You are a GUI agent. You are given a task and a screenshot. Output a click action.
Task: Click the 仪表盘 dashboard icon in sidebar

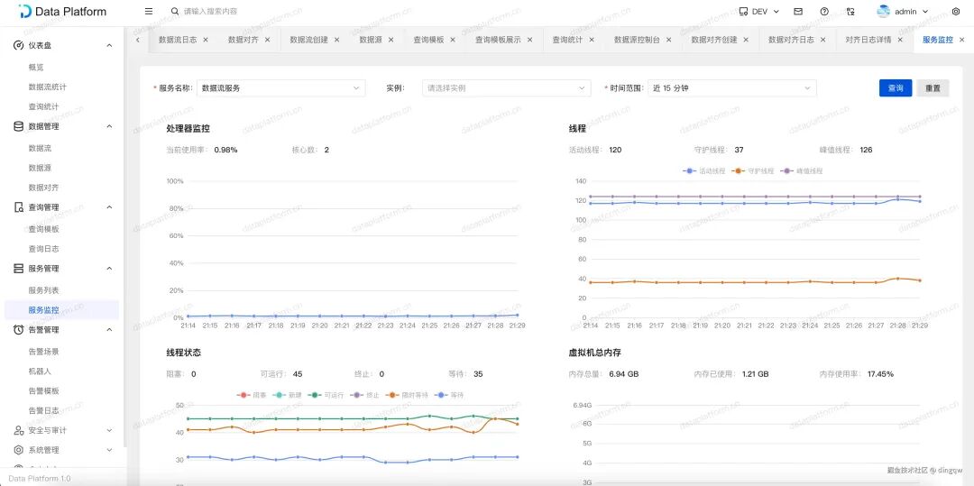pyautogui.click(x=19, y=45)
